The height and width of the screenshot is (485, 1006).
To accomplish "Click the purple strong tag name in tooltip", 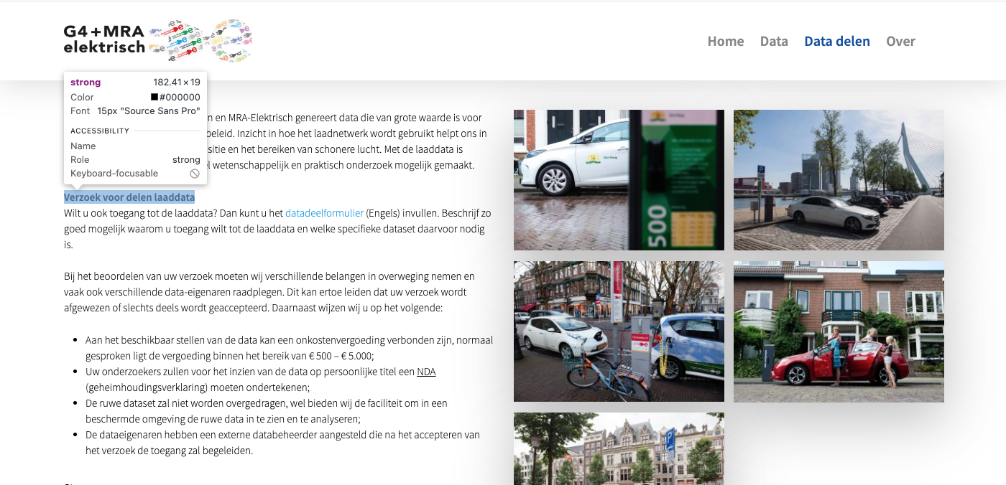I will tap(86, 83).
